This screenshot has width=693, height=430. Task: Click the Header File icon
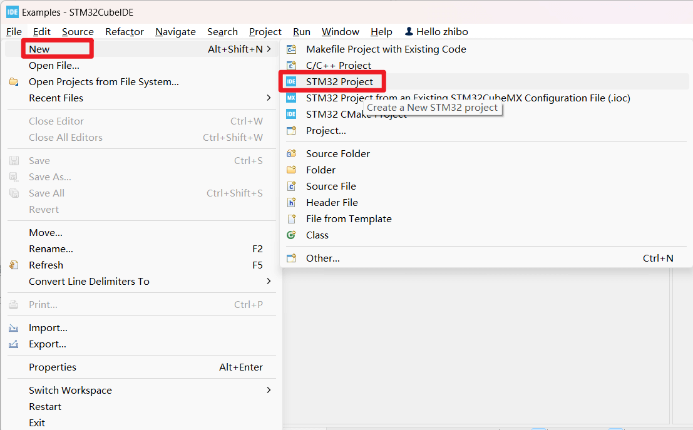tap(291, 202)
